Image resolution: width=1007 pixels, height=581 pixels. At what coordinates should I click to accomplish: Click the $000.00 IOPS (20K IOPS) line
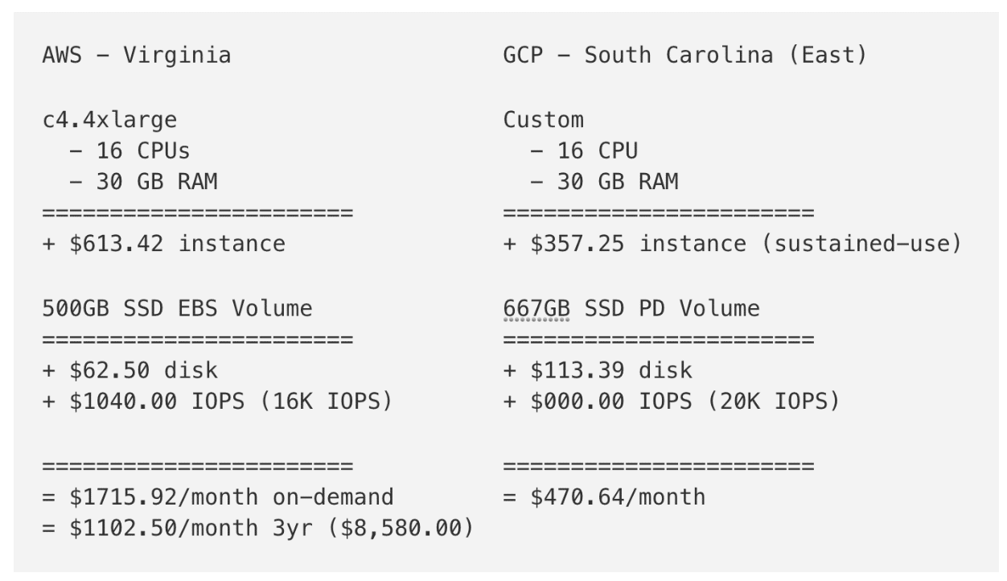click(672, 401)
